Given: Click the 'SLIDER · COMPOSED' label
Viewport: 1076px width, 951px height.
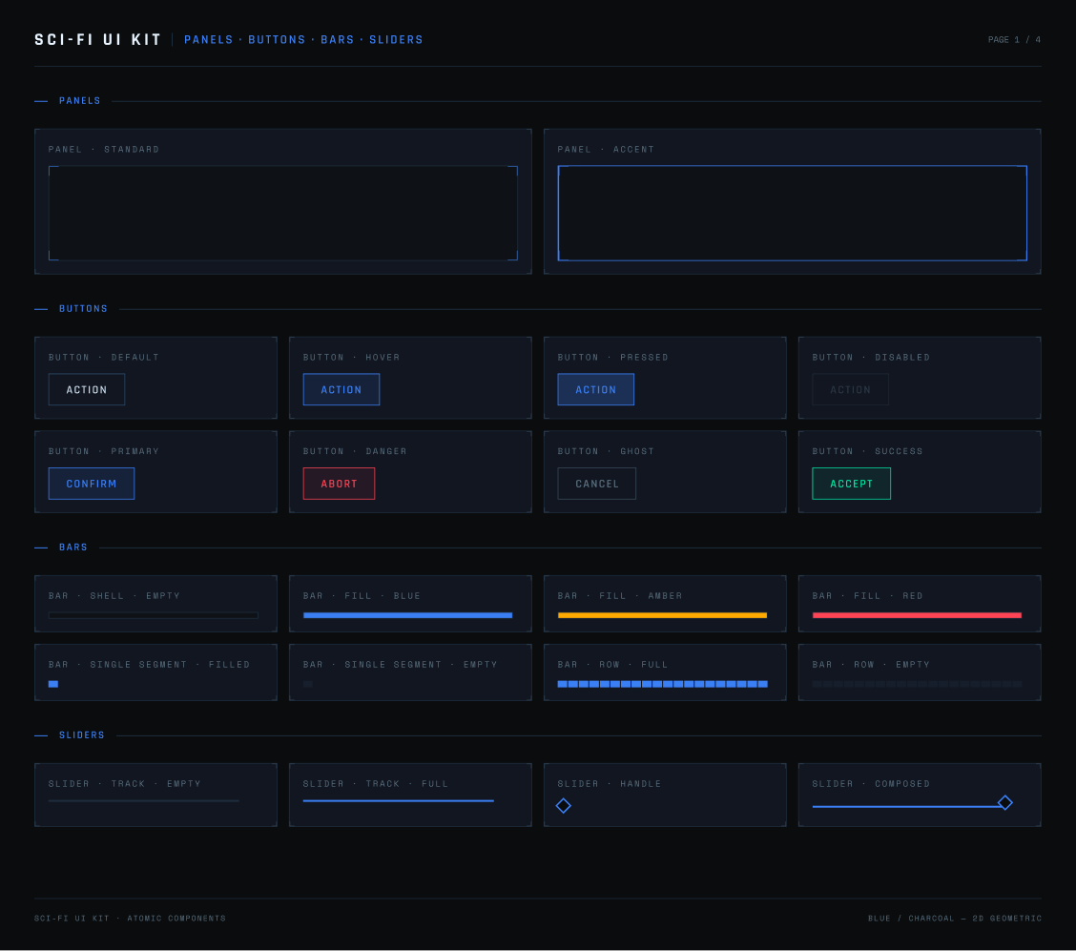Looking at the screenshot, I should click(871, 783).
